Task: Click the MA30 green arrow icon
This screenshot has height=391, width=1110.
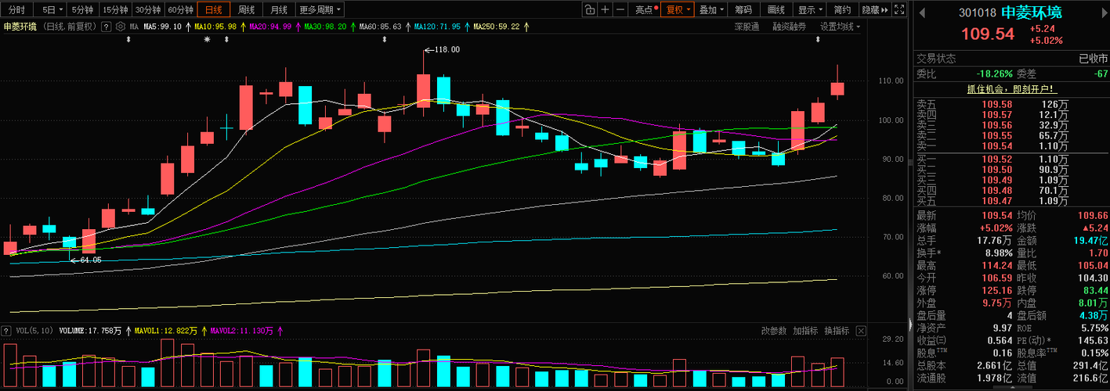Action: coord(353,27)
